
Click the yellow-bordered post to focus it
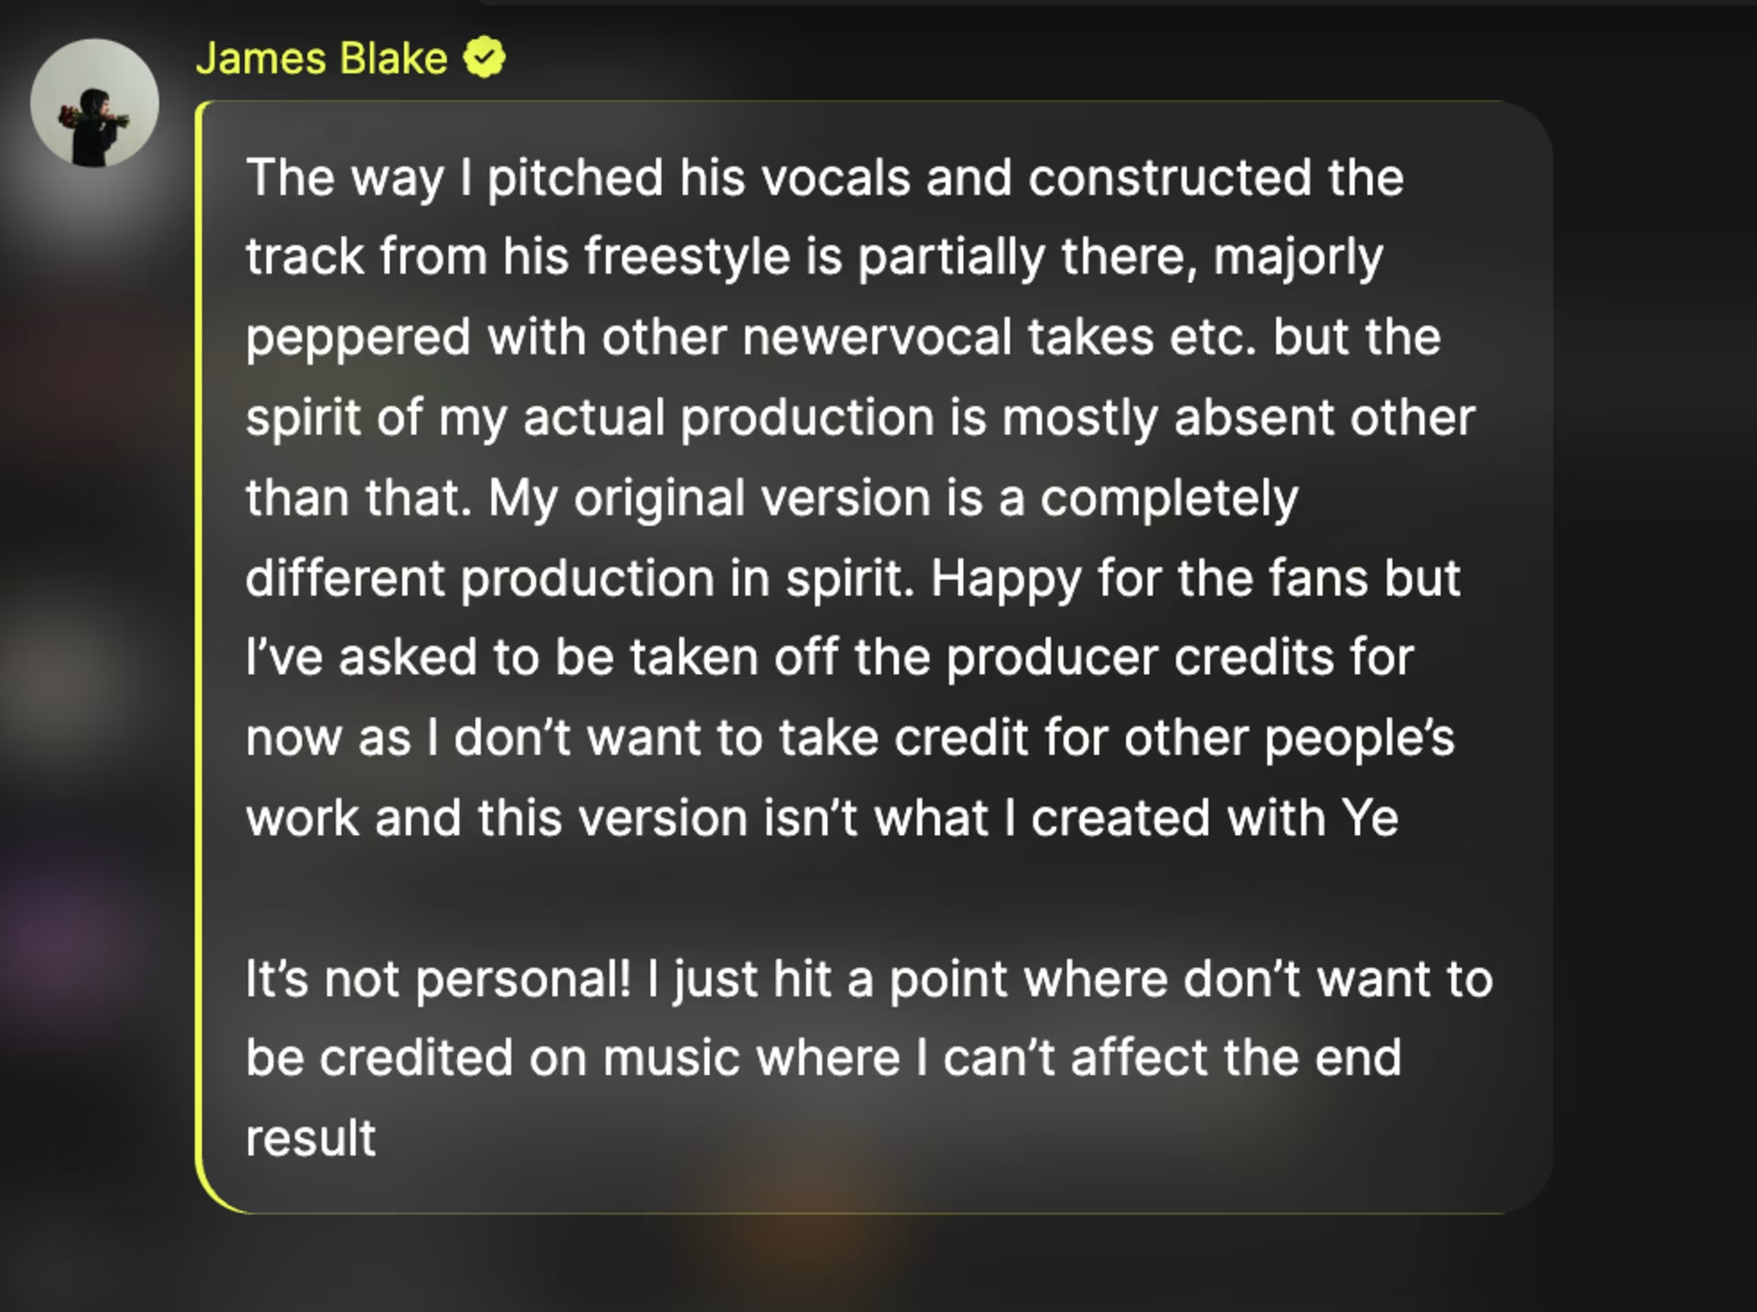(869, 641)
